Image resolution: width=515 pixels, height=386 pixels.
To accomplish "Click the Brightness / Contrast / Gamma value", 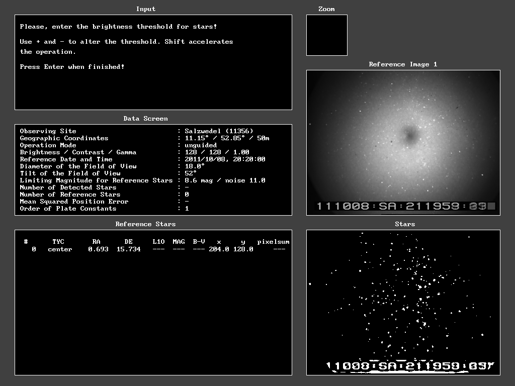I will tap(217, 152).
